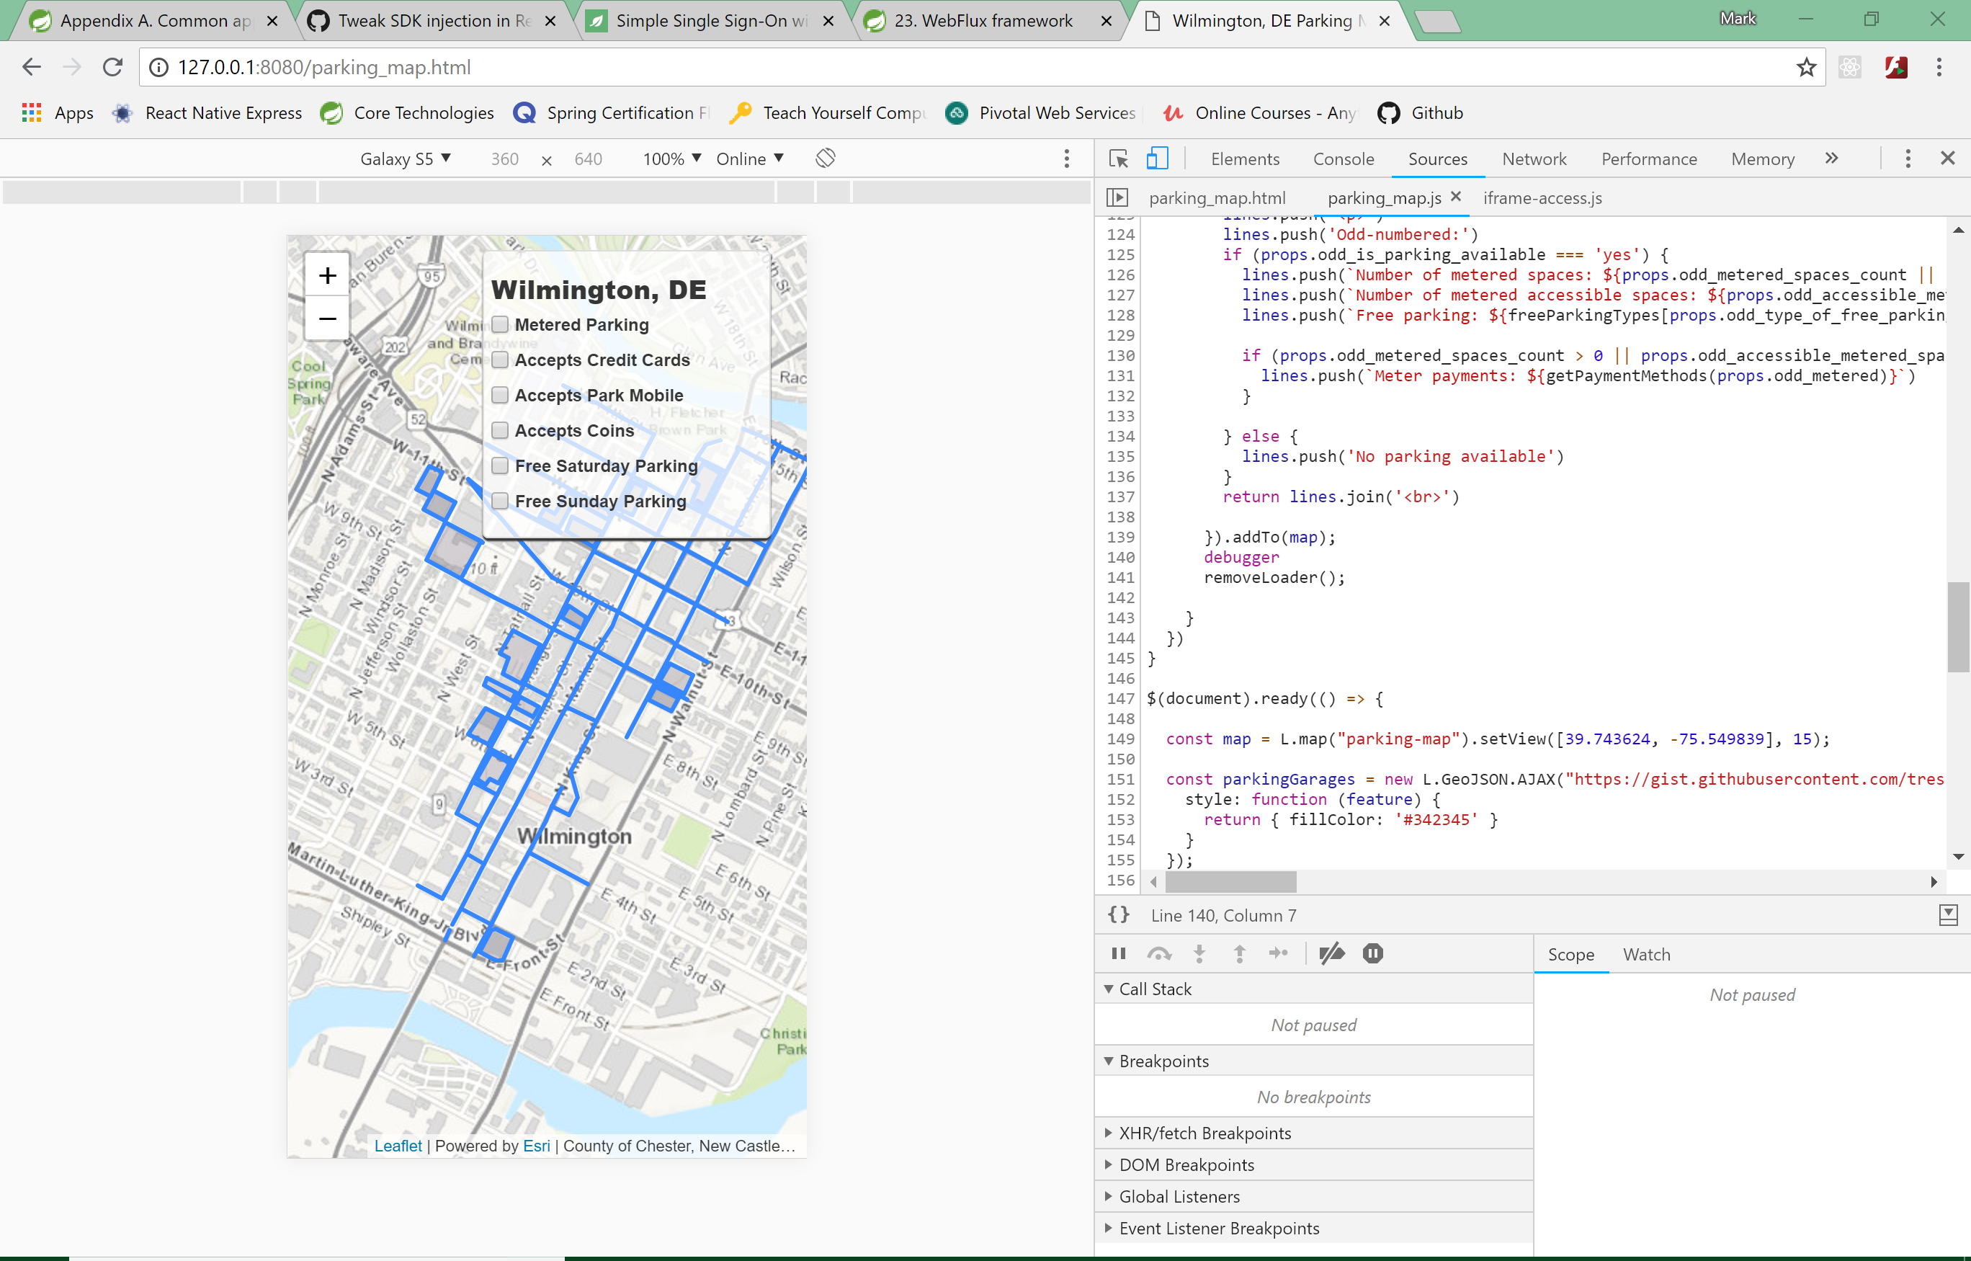Click the deactivate breakpoints icon

pos(1332,953)
